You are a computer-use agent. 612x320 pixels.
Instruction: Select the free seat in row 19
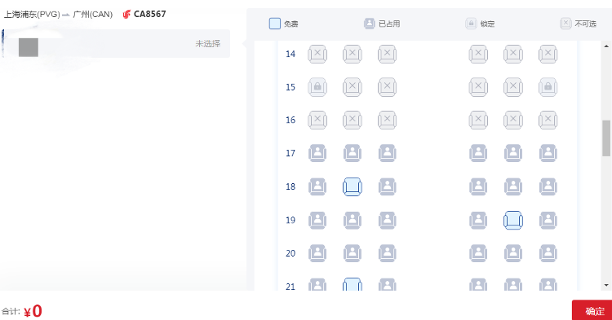(513, 220)
